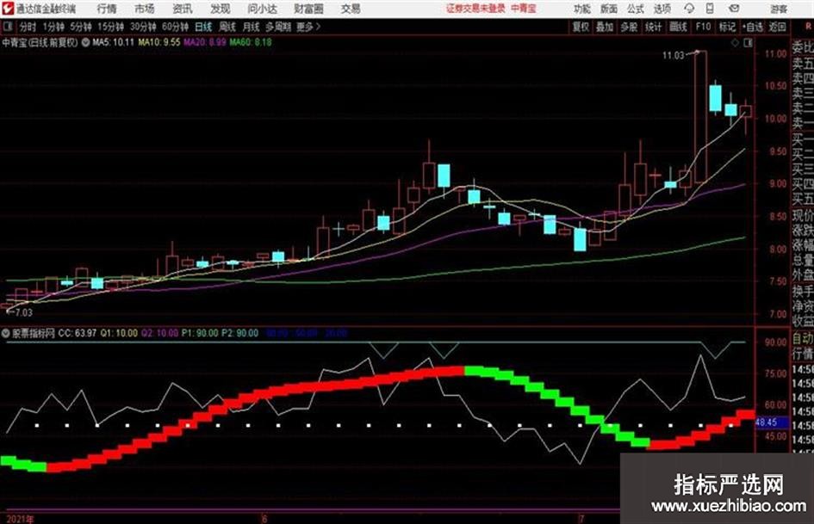814x524 pixels.
Task: Click the MA20: 8.99 indicator label
Action: (204, 42)
